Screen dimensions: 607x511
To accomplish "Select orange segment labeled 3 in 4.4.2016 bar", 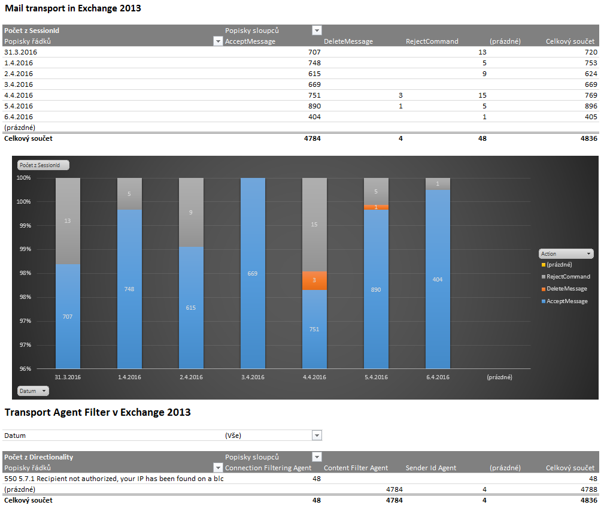I will (x=314, y=280).
